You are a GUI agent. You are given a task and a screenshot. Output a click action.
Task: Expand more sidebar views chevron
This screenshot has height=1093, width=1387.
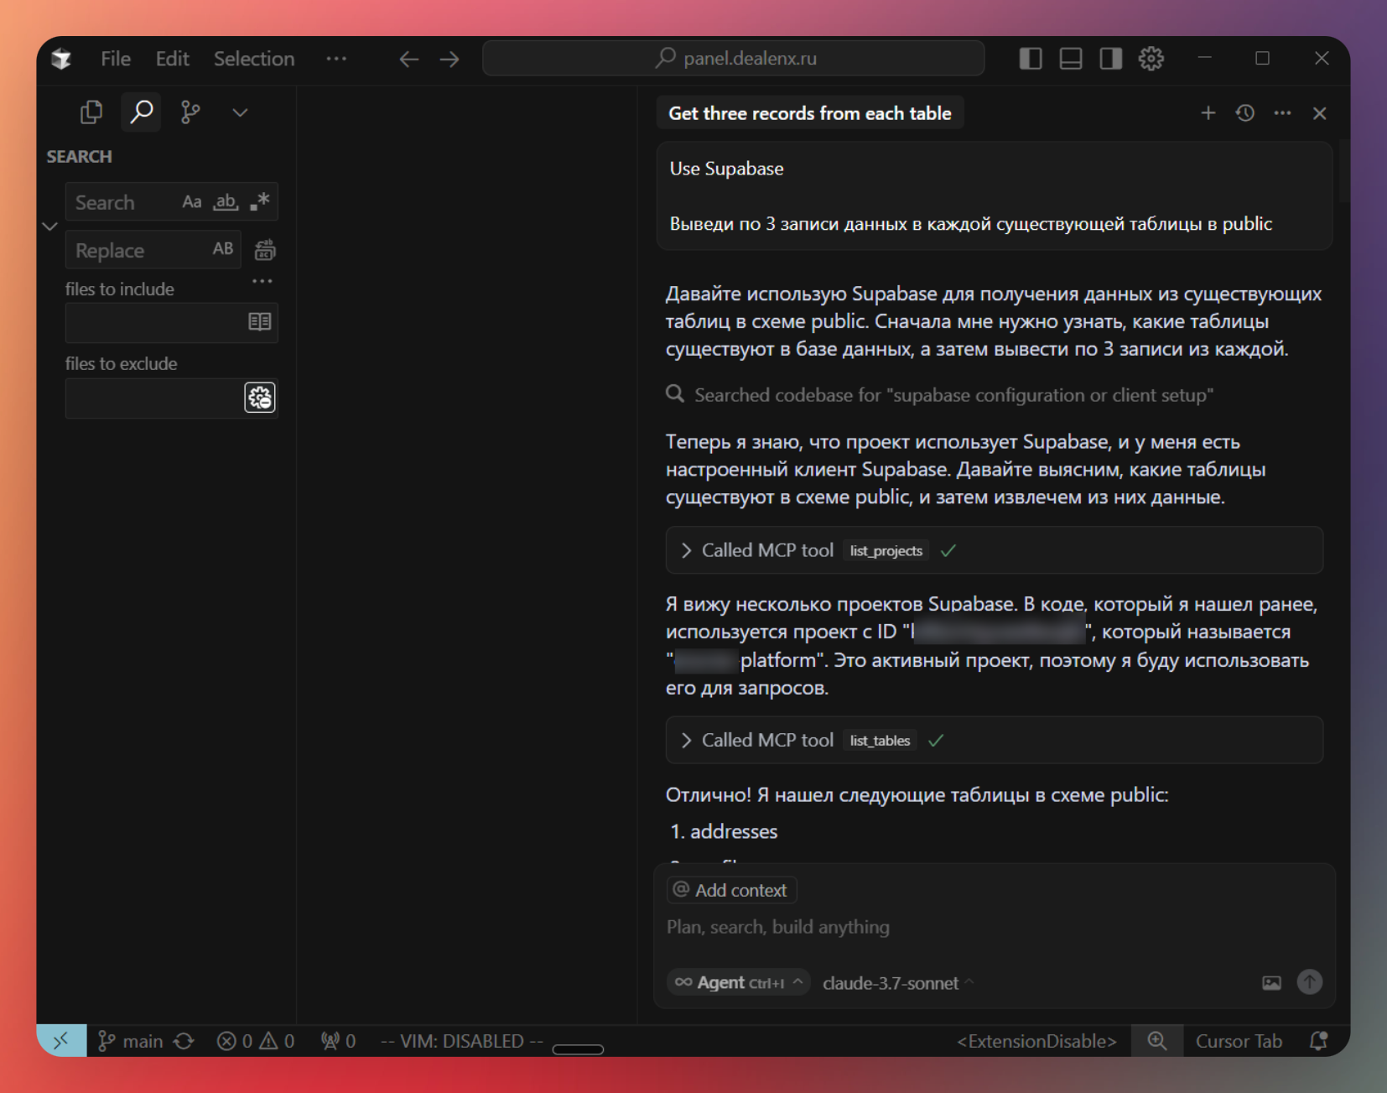coord(240,112)
